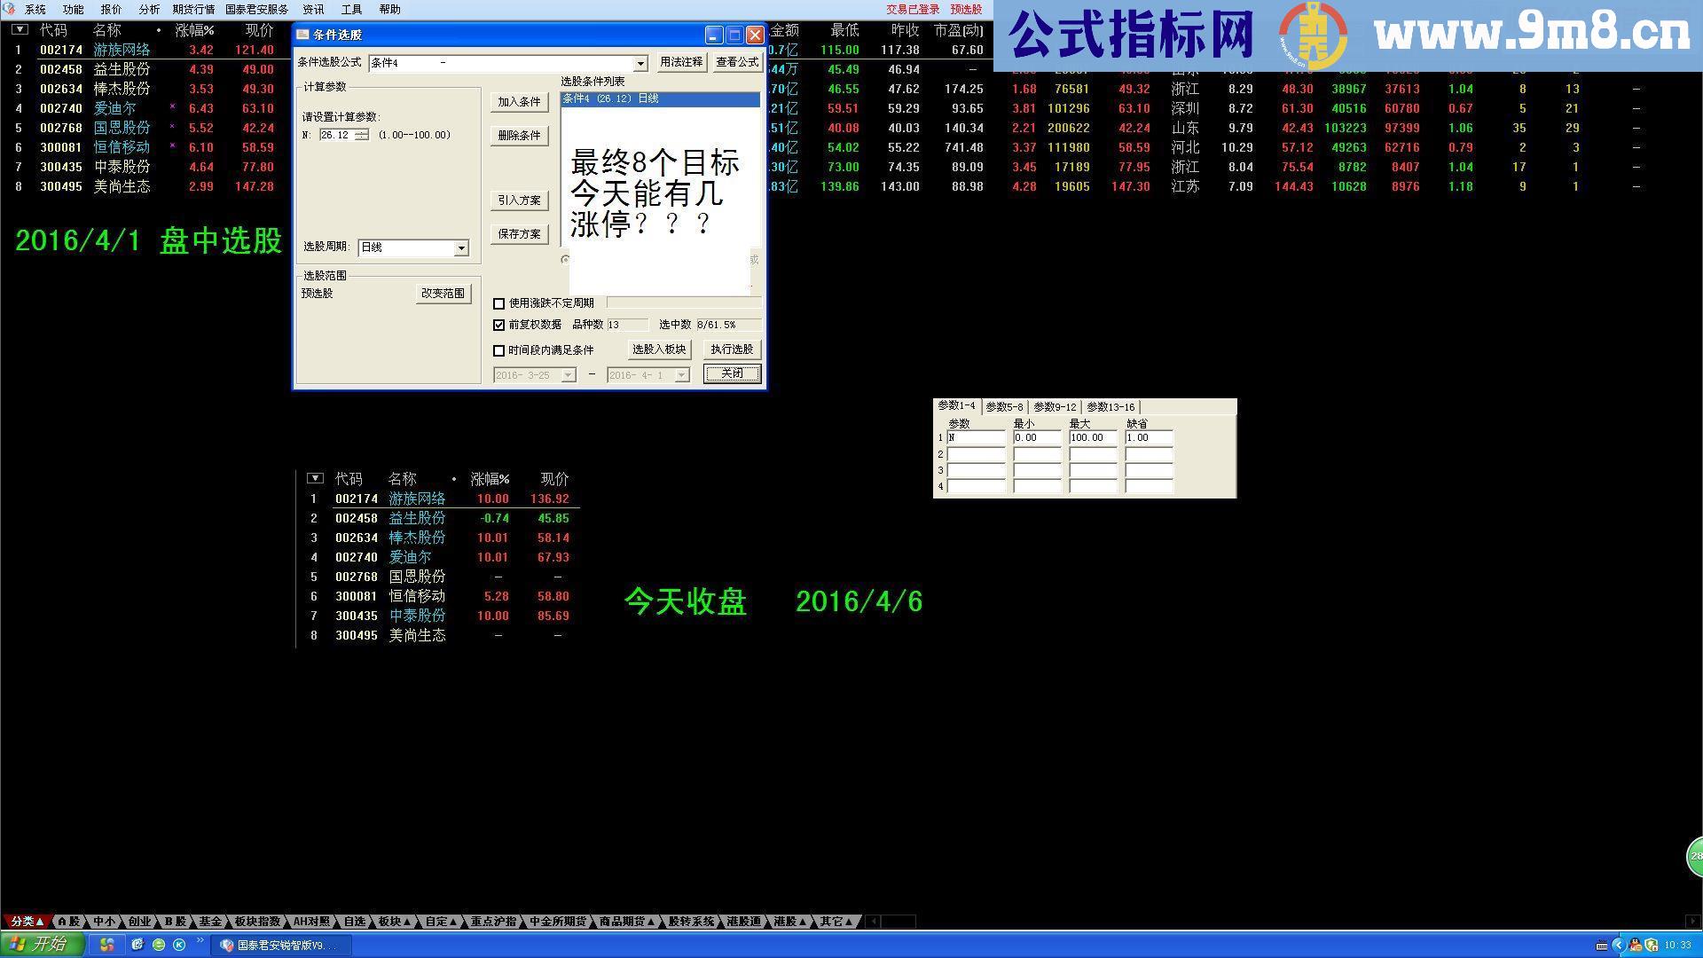This screenshot has width=1703, height=958.
Task: Open Internet Explorer from the quick launch bar
Action: [x=138, y=945]
